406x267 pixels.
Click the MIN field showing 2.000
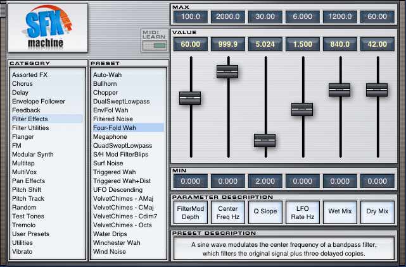[265, 181]
